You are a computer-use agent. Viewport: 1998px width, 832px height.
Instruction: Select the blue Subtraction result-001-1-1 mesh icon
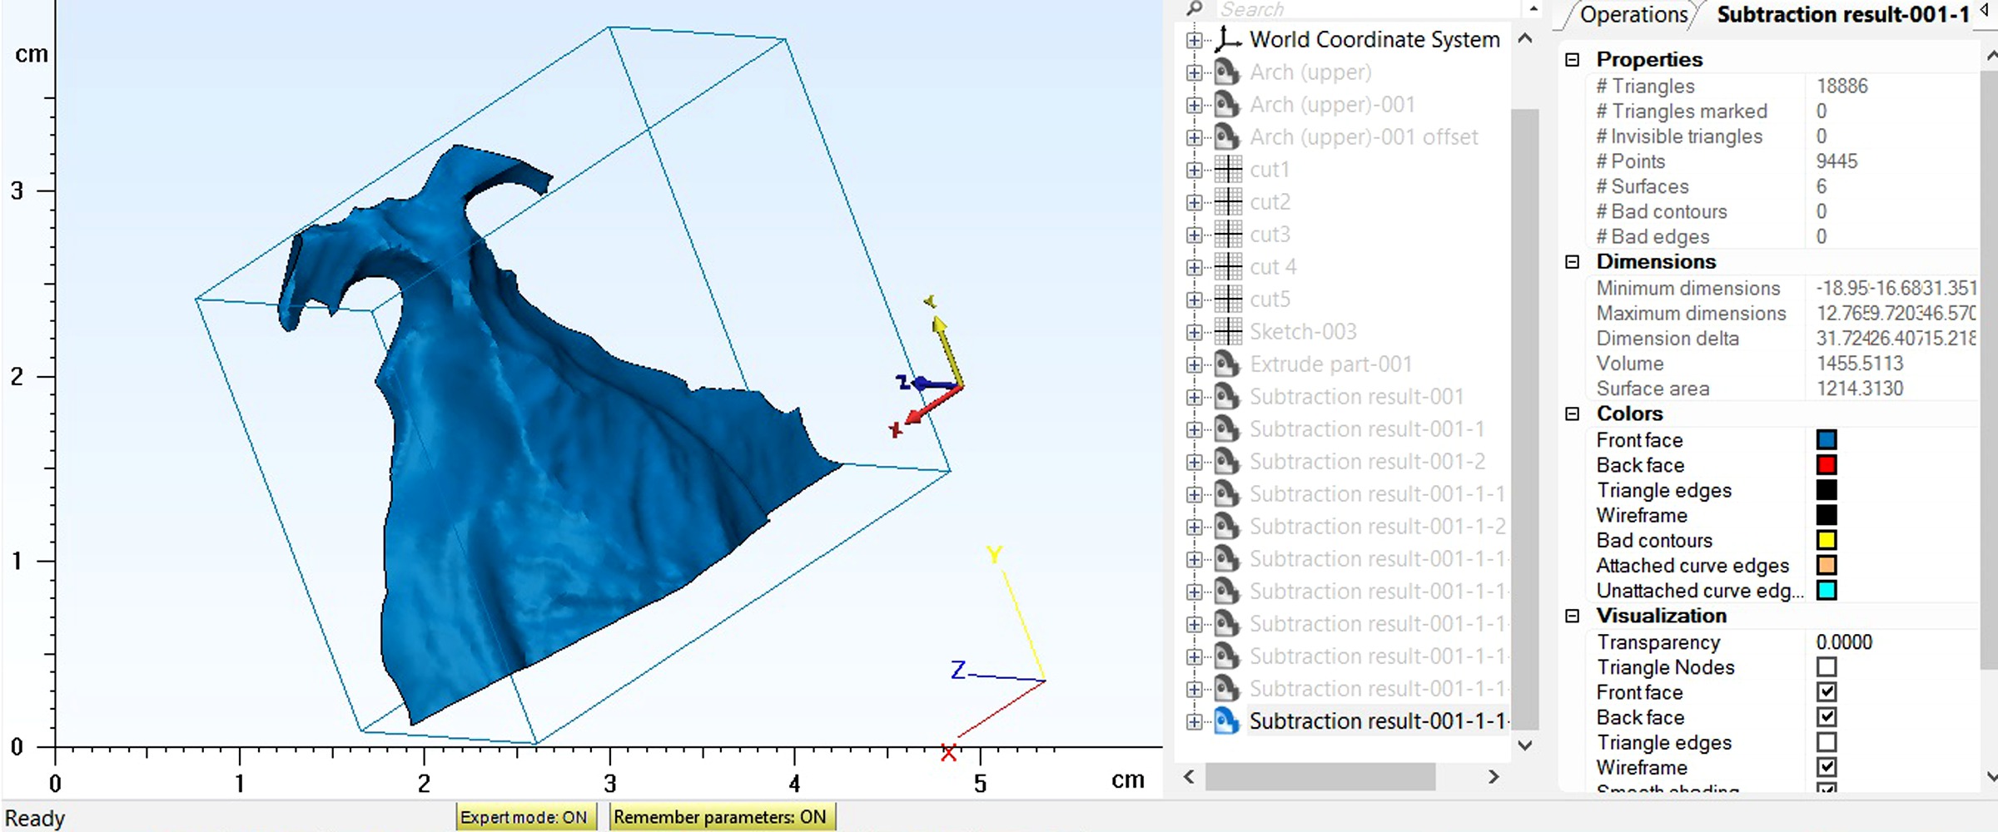(x=1225, y=721)
